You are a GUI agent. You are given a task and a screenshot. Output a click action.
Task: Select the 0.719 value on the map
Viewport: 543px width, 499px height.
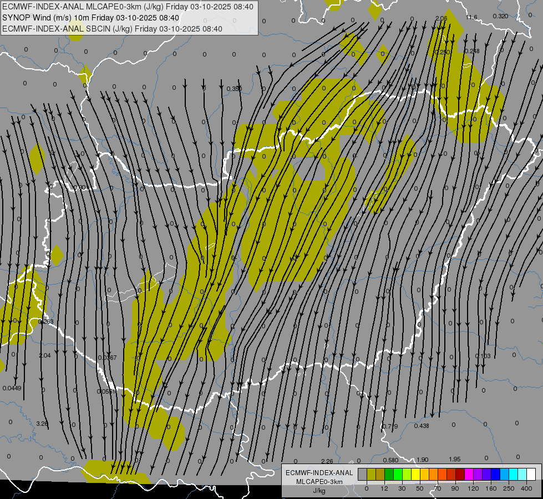(390, 426)
